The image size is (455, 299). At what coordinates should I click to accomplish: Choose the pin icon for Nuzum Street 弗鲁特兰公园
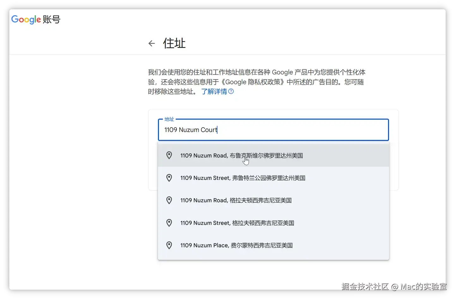(169, 178)
